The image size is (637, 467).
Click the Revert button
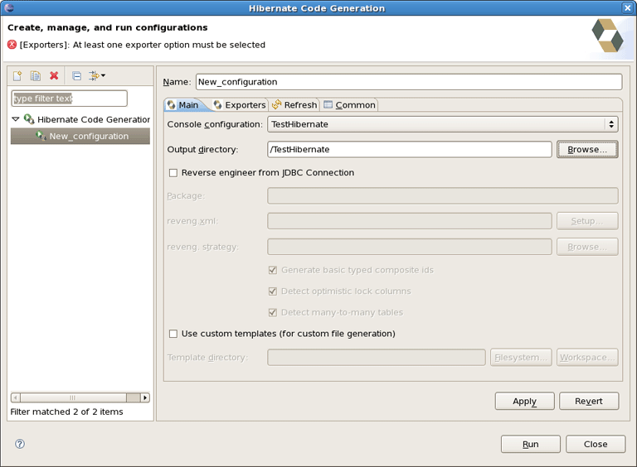coord(588,401)
